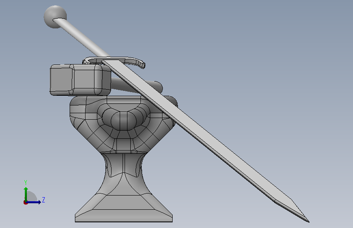This screenshot has height=228, width=353.
Task: Click the green Y axis of the triad
Action: 26,194
